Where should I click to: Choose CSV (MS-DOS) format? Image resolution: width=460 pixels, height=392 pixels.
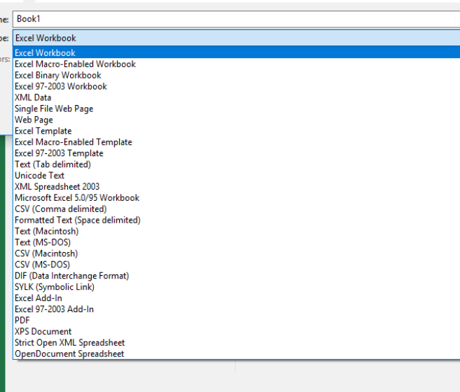tap(237, 265)
